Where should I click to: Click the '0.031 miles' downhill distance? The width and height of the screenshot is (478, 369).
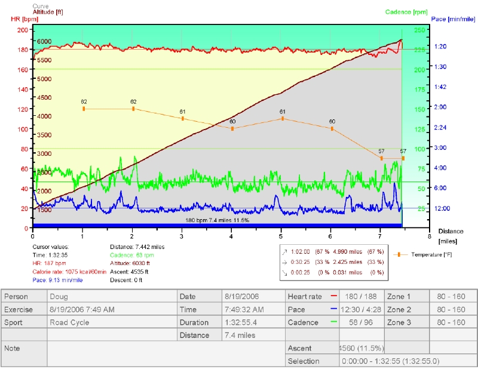(348, 272)
